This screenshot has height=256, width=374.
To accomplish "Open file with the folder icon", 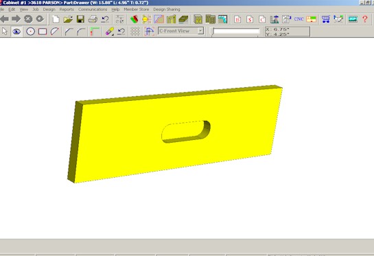I will point(68,19).
